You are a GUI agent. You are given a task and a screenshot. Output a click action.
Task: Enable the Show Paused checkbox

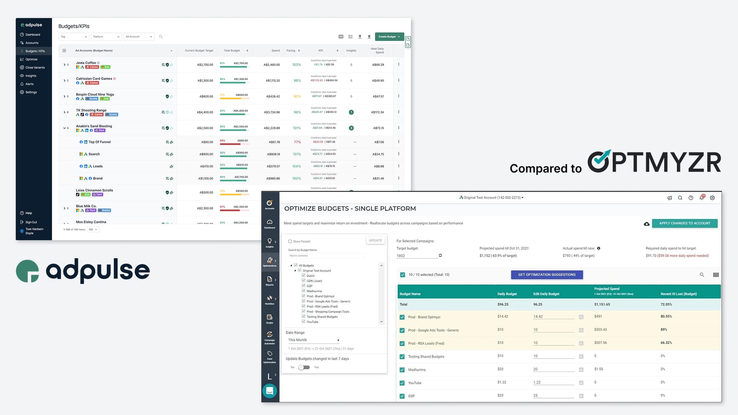pyautogui.click(x=290, y=241)
